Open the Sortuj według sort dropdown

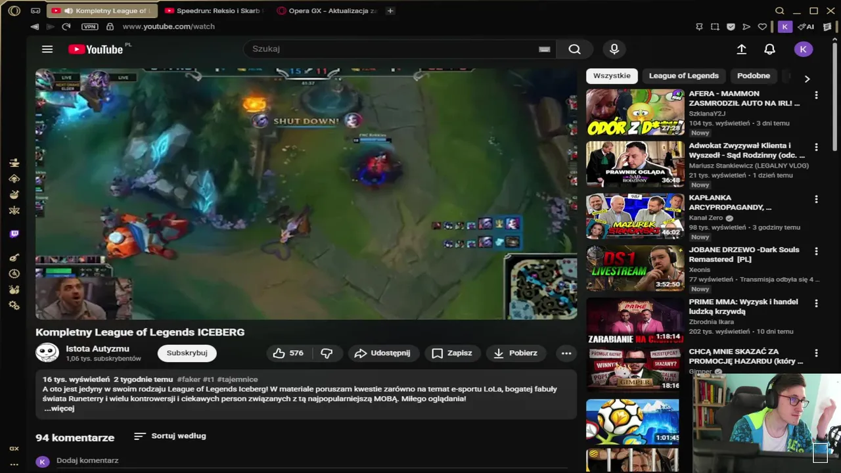tap(170, 436)
